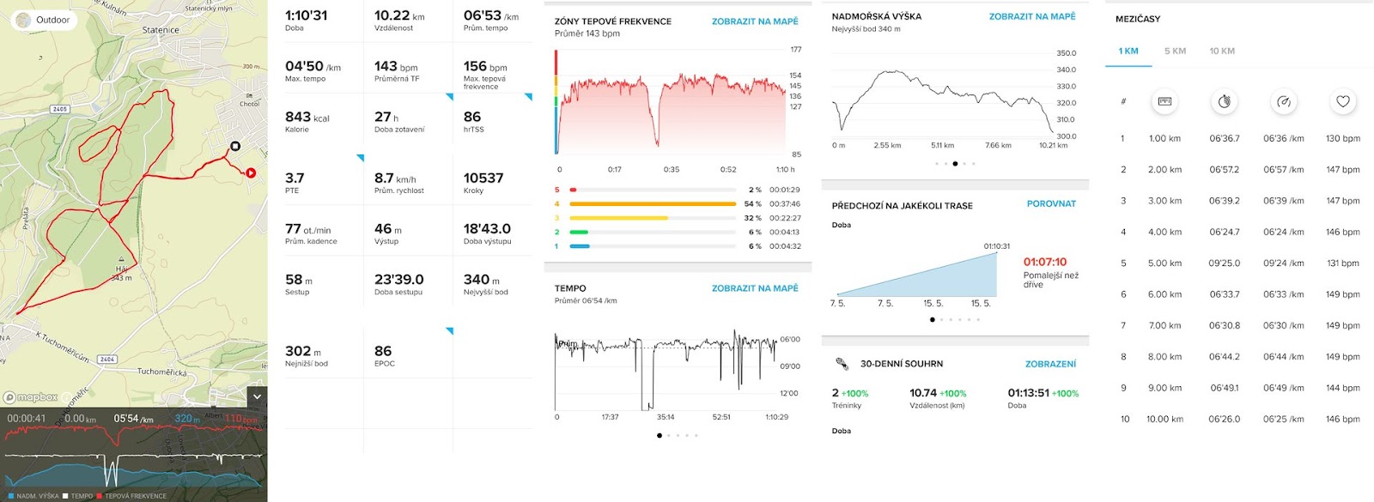The image size is (1374, 502).
Task: Toggle the Tempo legend item in map chart
Action: coord(77,496)
